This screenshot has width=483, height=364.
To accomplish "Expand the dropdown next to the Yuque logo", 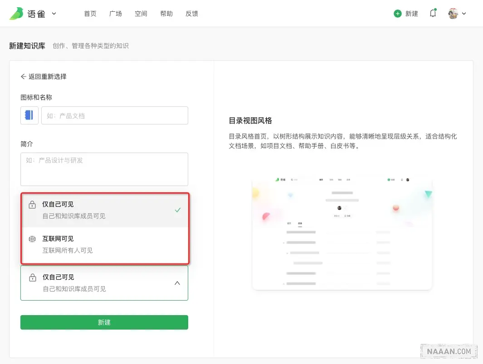I will point(54,13).
